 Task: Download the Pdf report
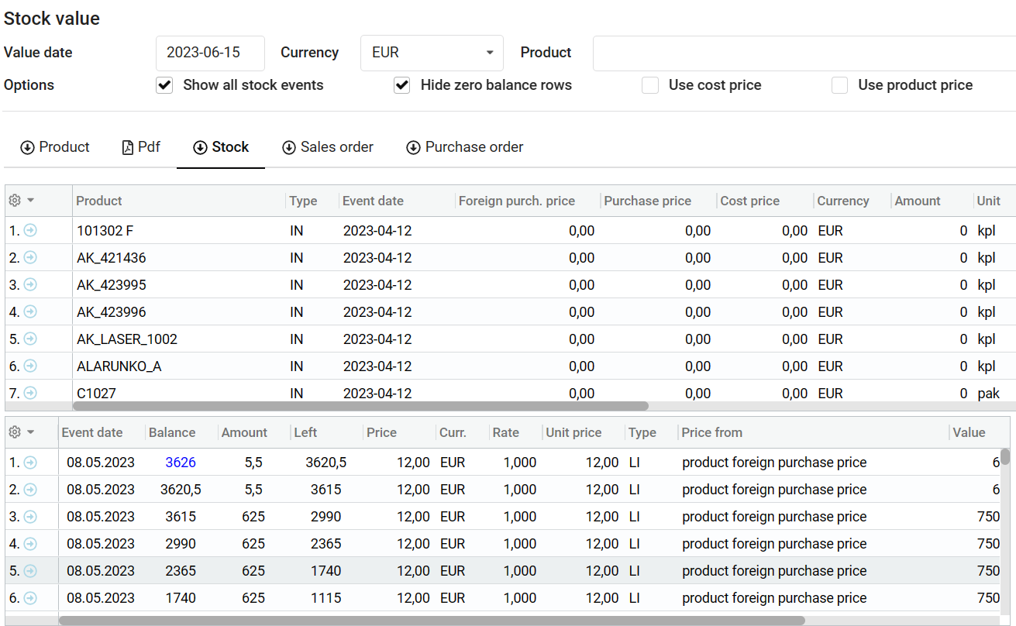(x=141, y=147)
